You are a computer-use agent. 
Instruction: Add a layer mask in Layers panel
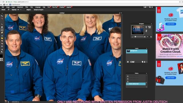tap(131, 62)
